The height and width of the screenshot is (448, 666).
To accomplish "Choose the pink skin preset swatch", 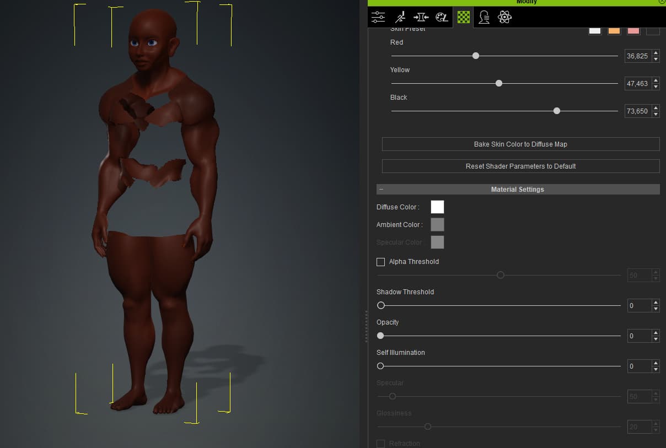I will point(633,31).
